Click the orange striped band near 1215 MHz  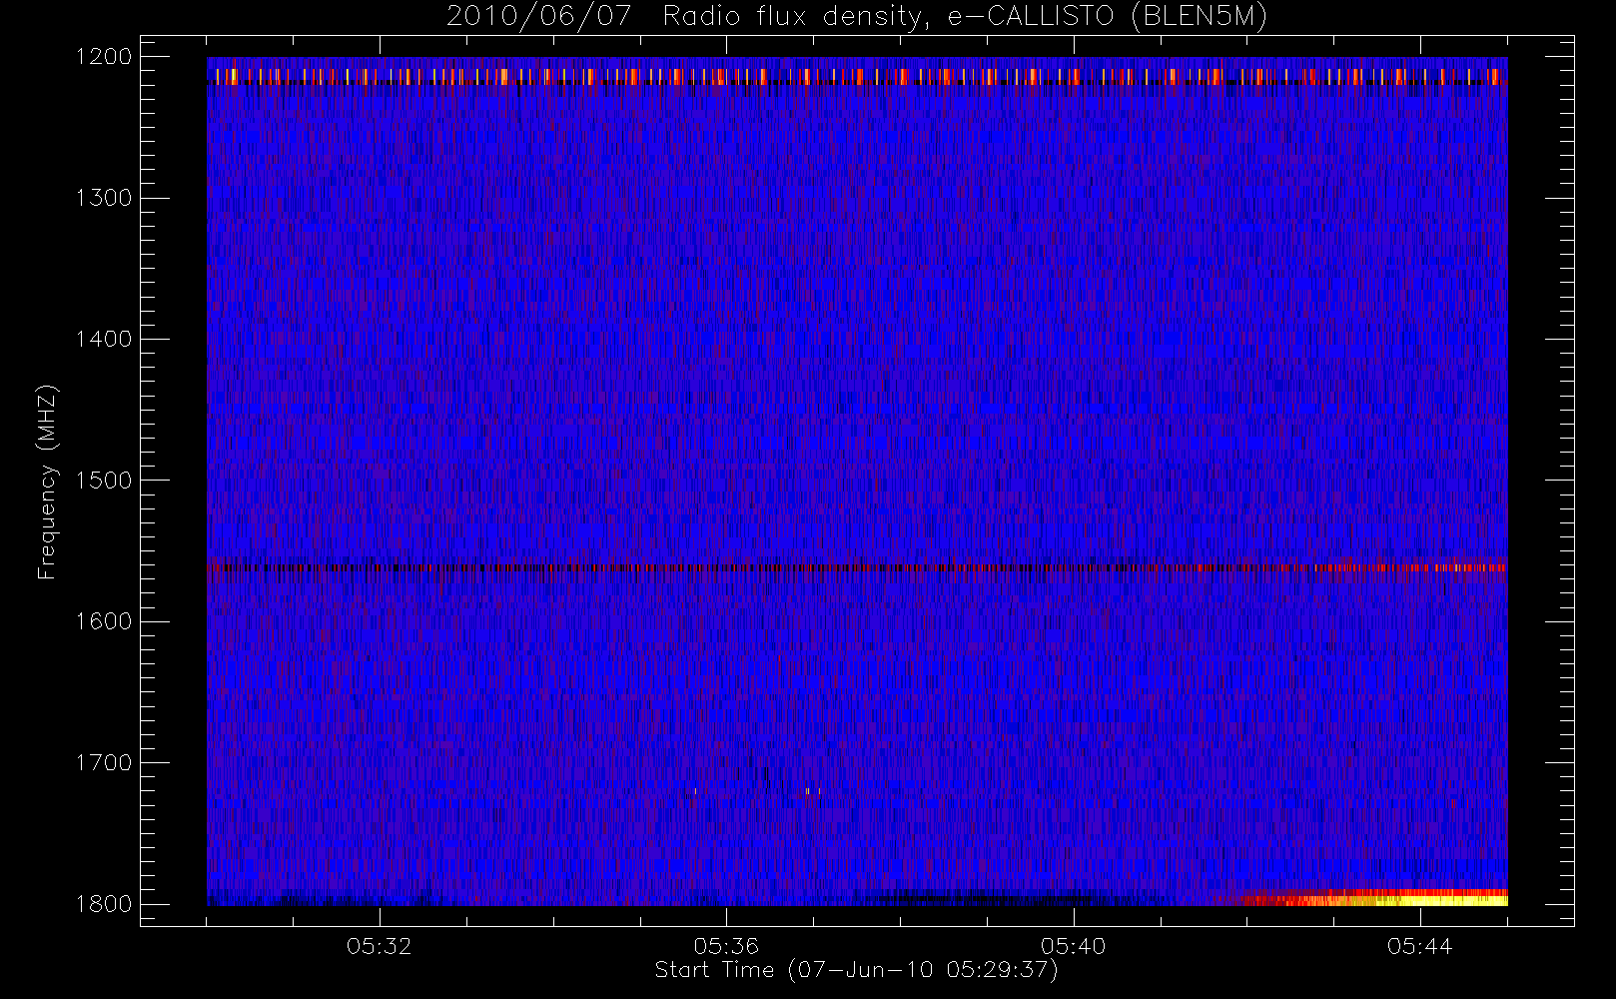point(857,76)
